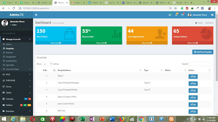218x122 pixels.
Task: Edit Agency Surgeon office row
Action: tap(193, 97)
